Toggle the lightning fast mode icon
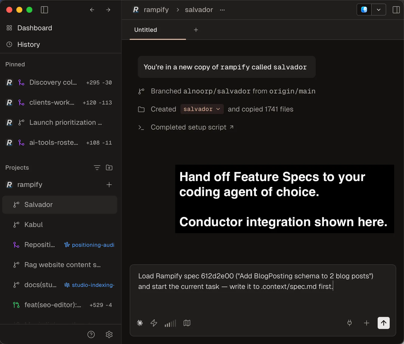 coord(154,323)
